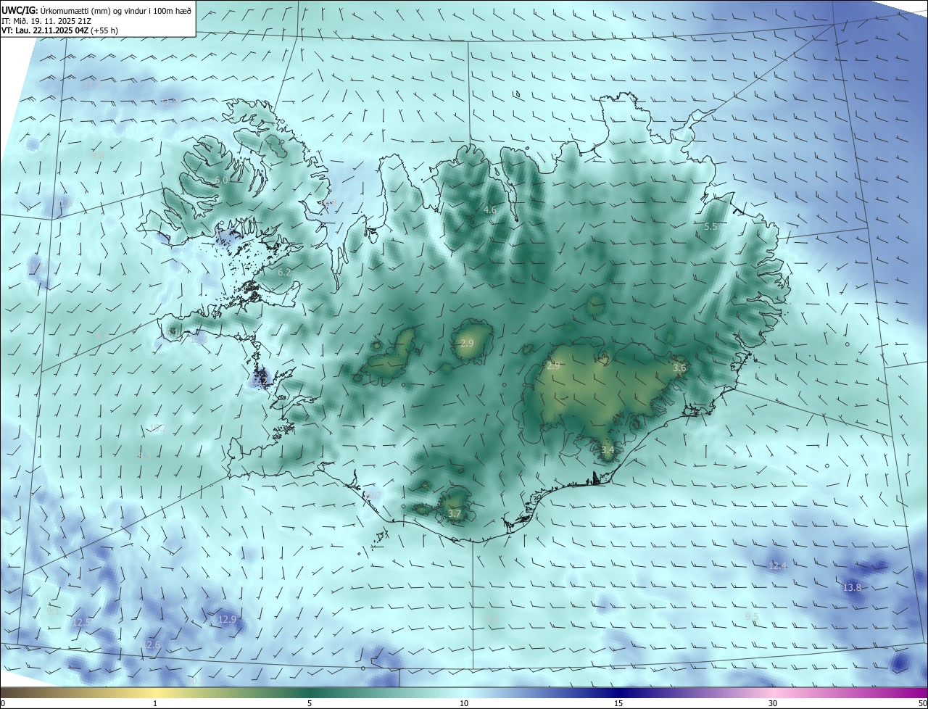
Task: Click the 'IT: Mið. 19. 11. 2025 21Z' line
Action: pos(46,20)
